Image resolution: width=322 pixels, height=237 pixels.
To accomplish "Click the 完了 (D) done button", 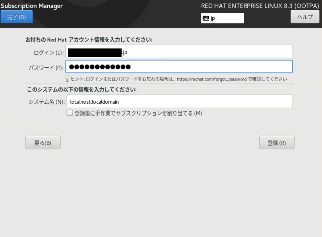I will point(17,17).
